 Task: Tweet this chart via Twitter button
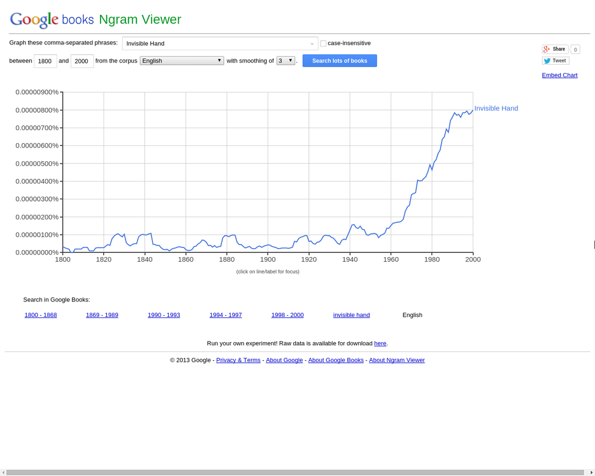pos(555,61)
